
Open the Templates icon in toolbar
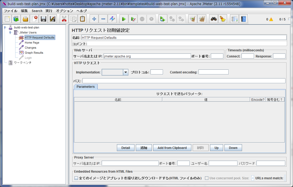[x=16, y=19]
